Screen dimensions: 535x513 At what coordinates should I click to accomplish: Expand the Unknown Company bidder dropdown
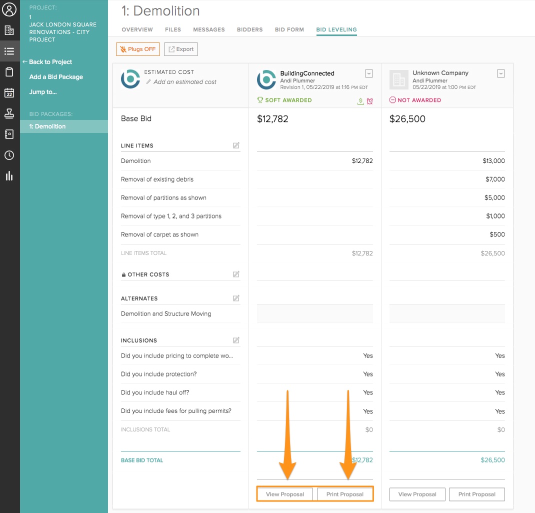pos(501,73)
